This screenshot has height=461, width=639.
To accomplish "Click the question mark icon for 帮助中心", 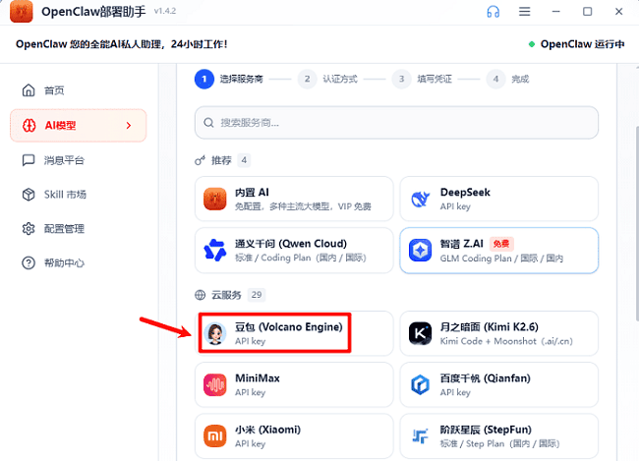I will pyautogui.click(x=29, y=262).
